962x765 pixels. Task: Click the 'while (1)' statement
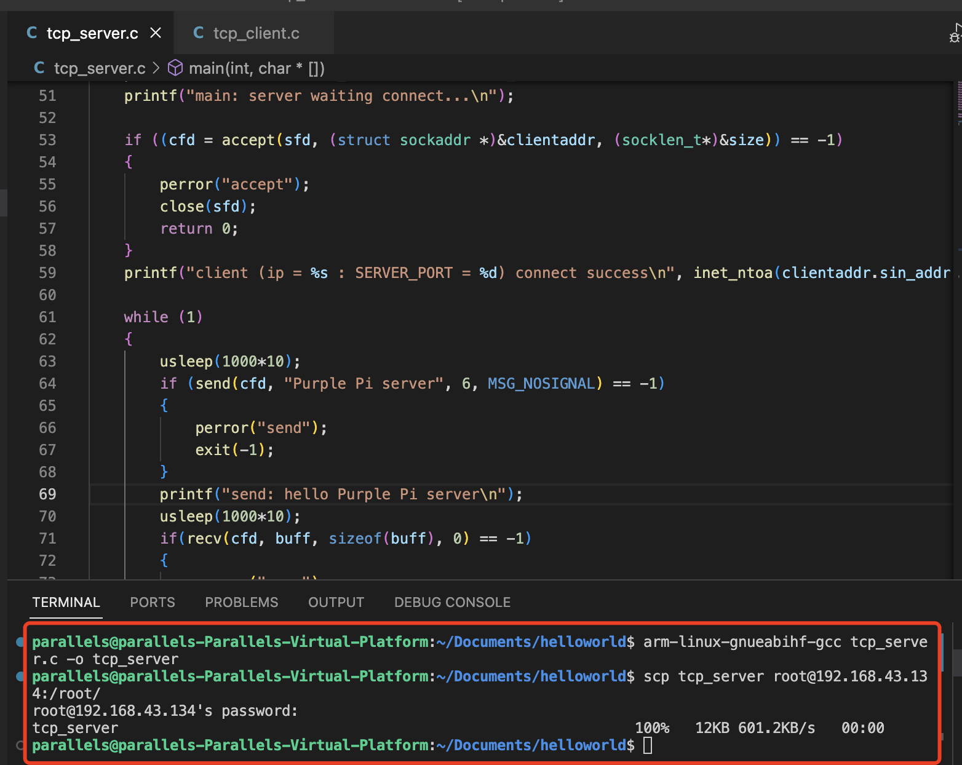pyautogui.click(x=163, y=317)
